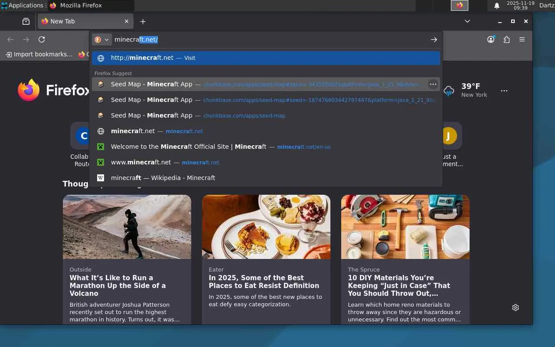
Task: Click the Import bookmarks... toolbar button
Action: click(x=39, y=54)
